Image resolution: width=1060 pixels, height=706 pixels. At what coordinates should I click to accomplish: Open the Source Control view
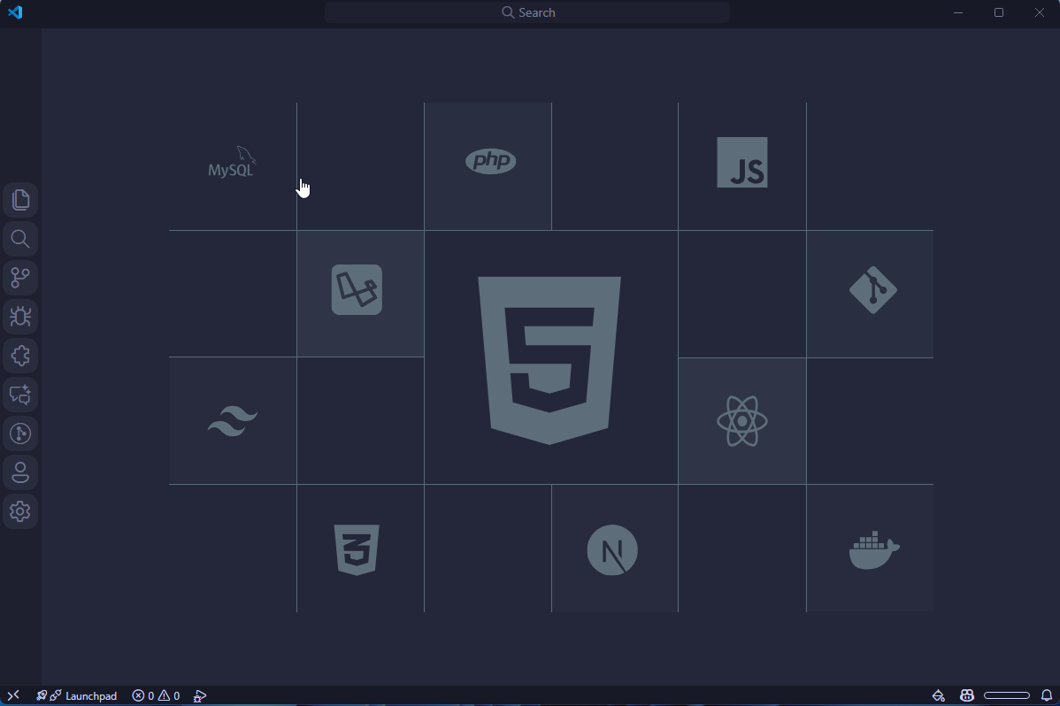coord(20,277)
